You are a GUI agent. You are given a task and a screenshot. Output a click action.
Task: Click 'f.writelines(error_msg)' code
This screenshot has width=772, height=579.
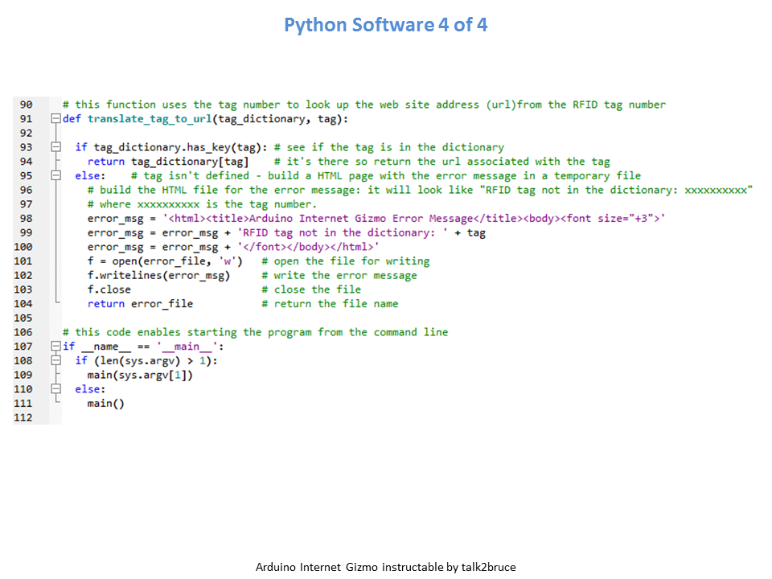[x=158, y=275]
